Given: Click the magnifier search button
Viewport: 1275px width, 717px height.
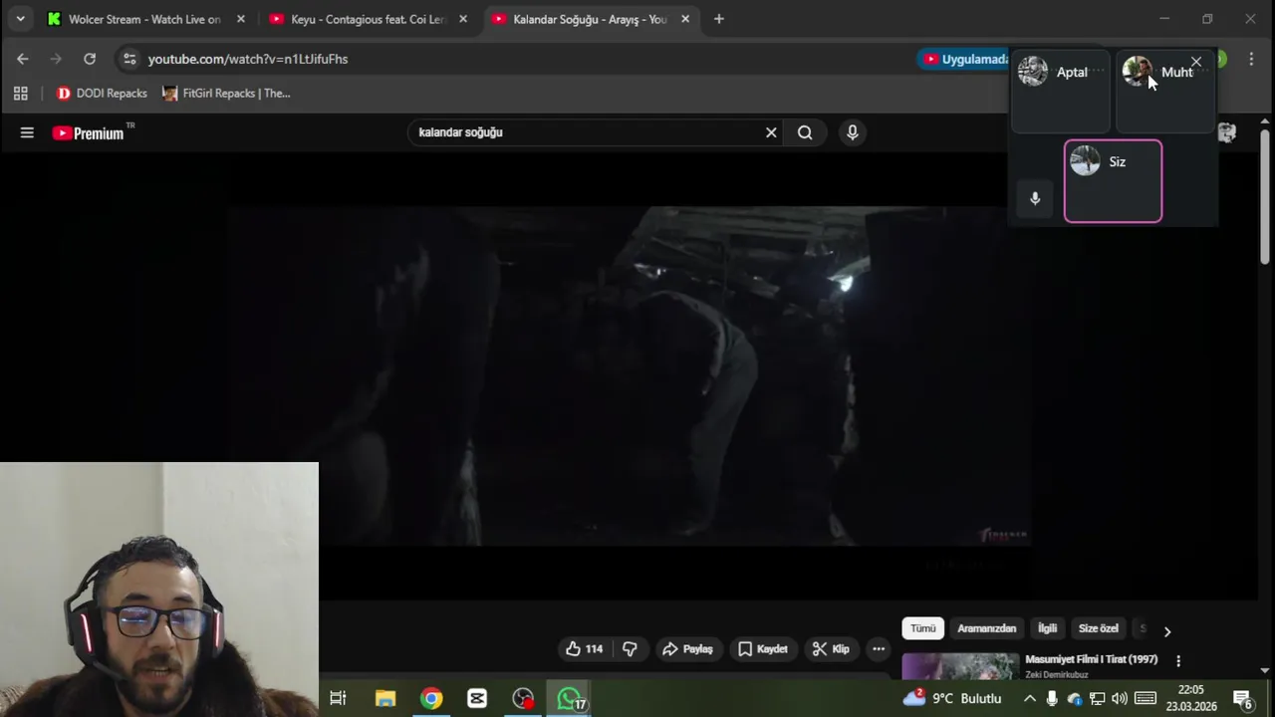Looking at the screenshot, I should tap(805, 132).
